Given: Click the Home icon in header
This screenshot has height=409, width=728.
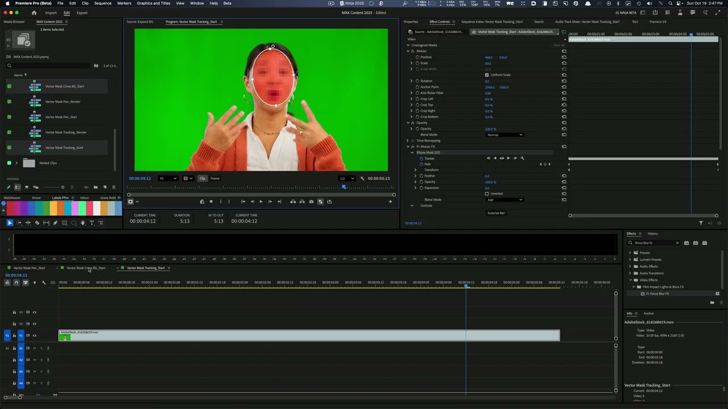Looking at the screenshot, I should (x=34, y=12).
